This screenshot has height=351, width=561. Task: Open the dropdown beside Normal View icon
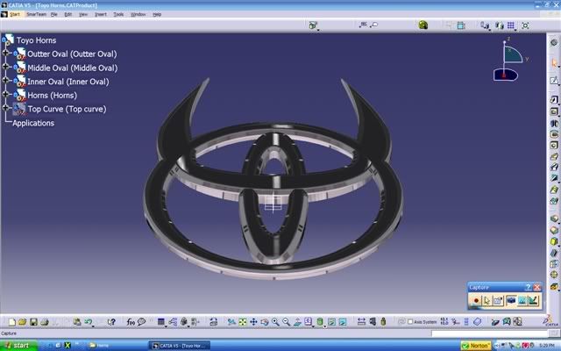tap(314, 326)
